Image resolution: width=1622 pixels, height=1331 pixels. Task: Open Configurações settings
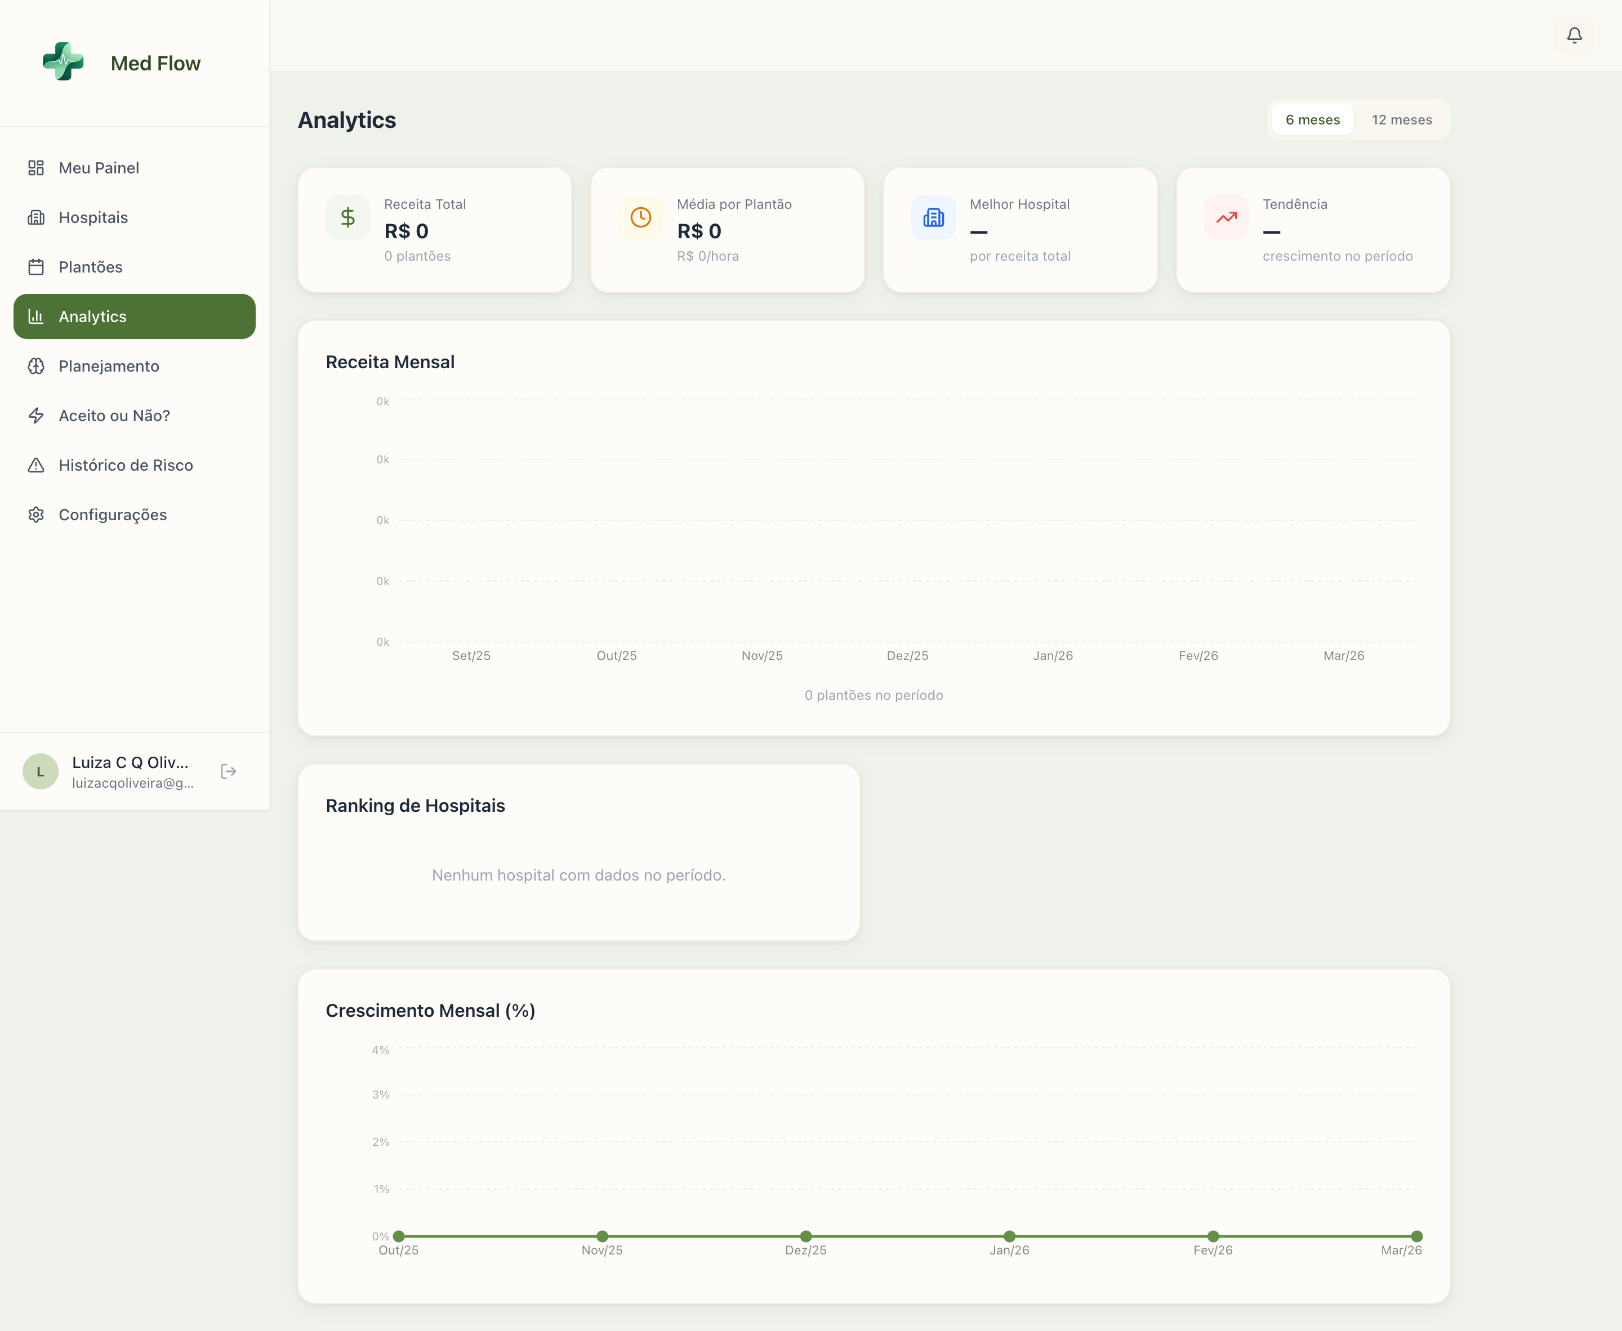pos(113,515)
